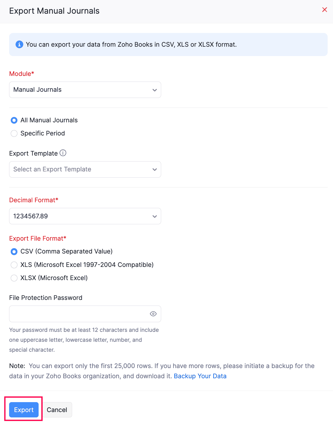The image size is (333, 426).
Task: Click the Export Manual Journals dialog title
Action: pyautogui.click(x=54, y=11)
